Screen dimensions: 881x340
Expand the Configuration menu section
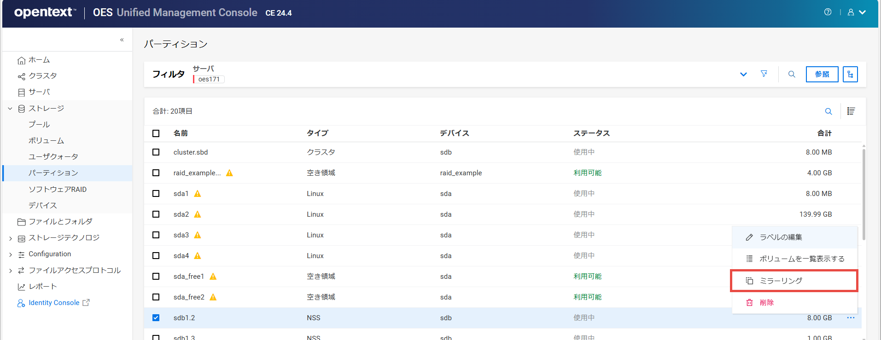point(10,254)
